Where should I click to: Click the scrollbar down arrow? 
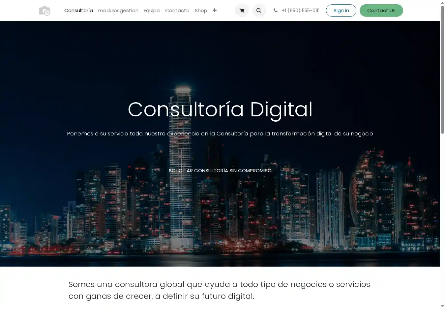coord(442,306)
